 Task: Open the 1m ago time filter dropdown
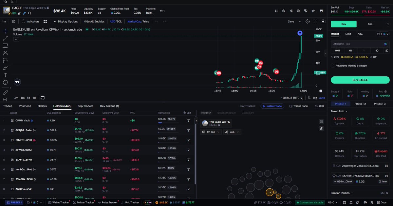tap(211, 132)
